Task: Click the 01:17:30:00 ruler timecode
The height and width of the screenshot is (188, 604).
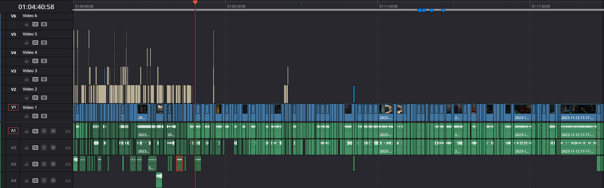Action: click(541, 7)
